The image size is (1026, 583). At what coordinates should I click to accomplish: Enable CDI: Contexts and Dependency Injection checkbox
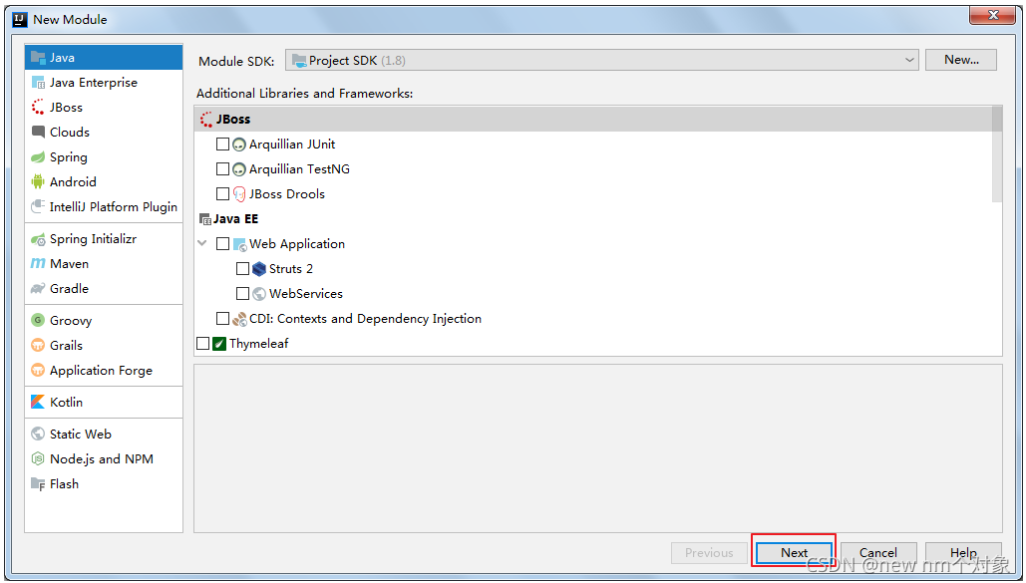point(222,318)
